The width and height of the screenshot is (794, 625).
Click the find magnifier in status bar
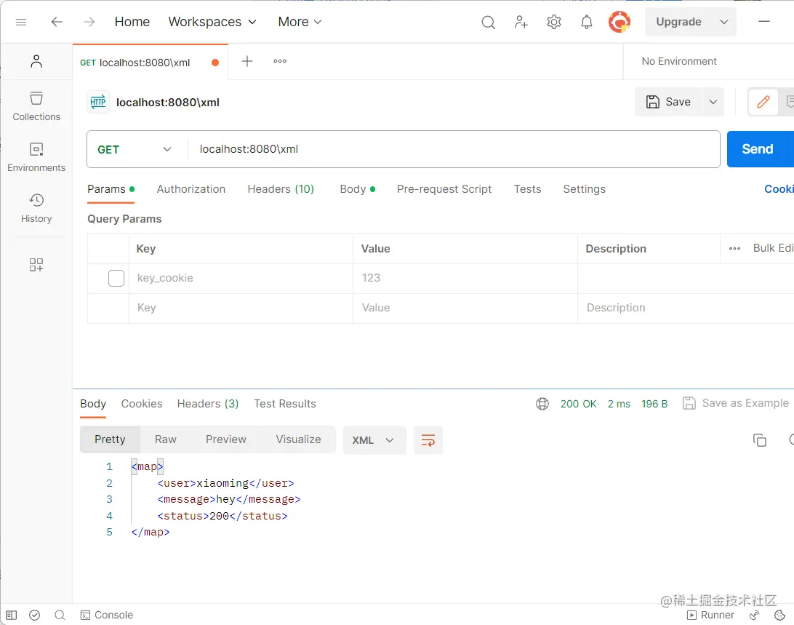click(60, 615)
